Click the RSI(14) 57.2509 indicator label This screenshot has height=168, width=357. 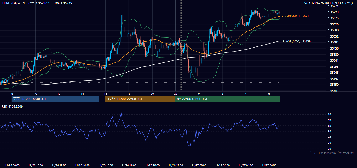[x=12, y=107]
